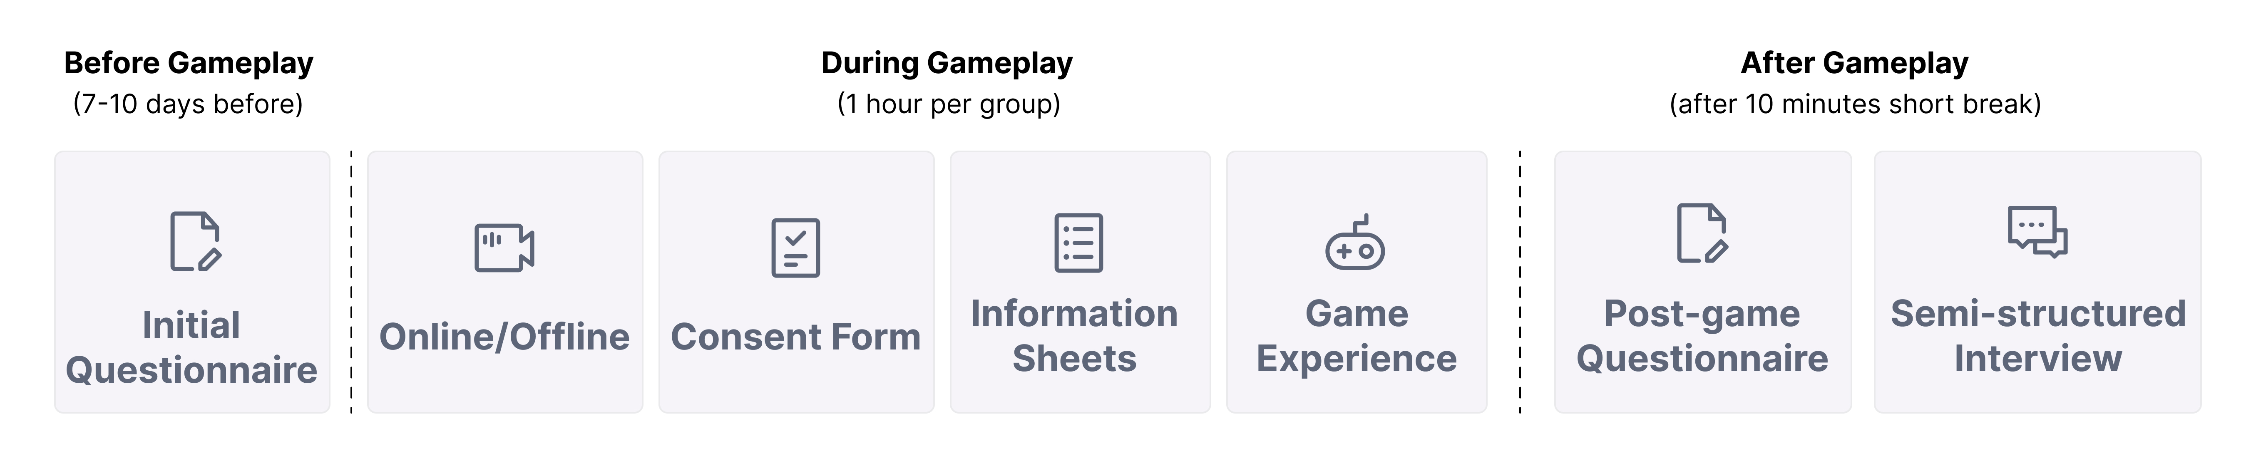Select the Online/Offline label
Viewport: 2256px width, 456px height.
pyautogui.click(x=504, y=337)
